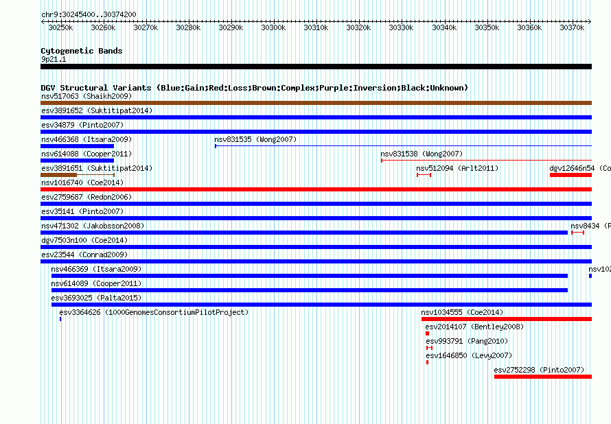Select the nsv466369 (Itsara2009) label
Viewport: 611px width, 424px height.
coord(96,269)
